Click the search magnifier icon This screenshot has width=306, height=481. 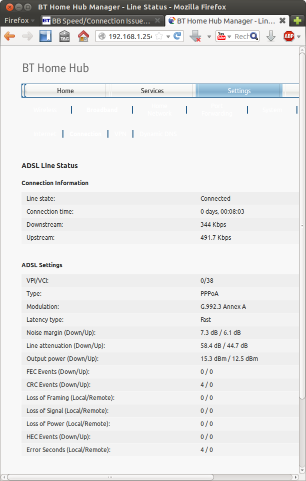pos(254,36)
